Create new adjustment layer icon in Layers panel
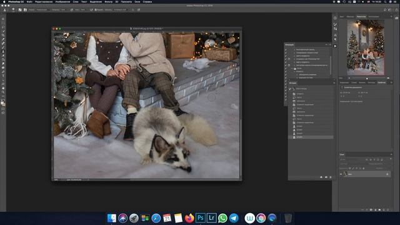 click(376, 210)
